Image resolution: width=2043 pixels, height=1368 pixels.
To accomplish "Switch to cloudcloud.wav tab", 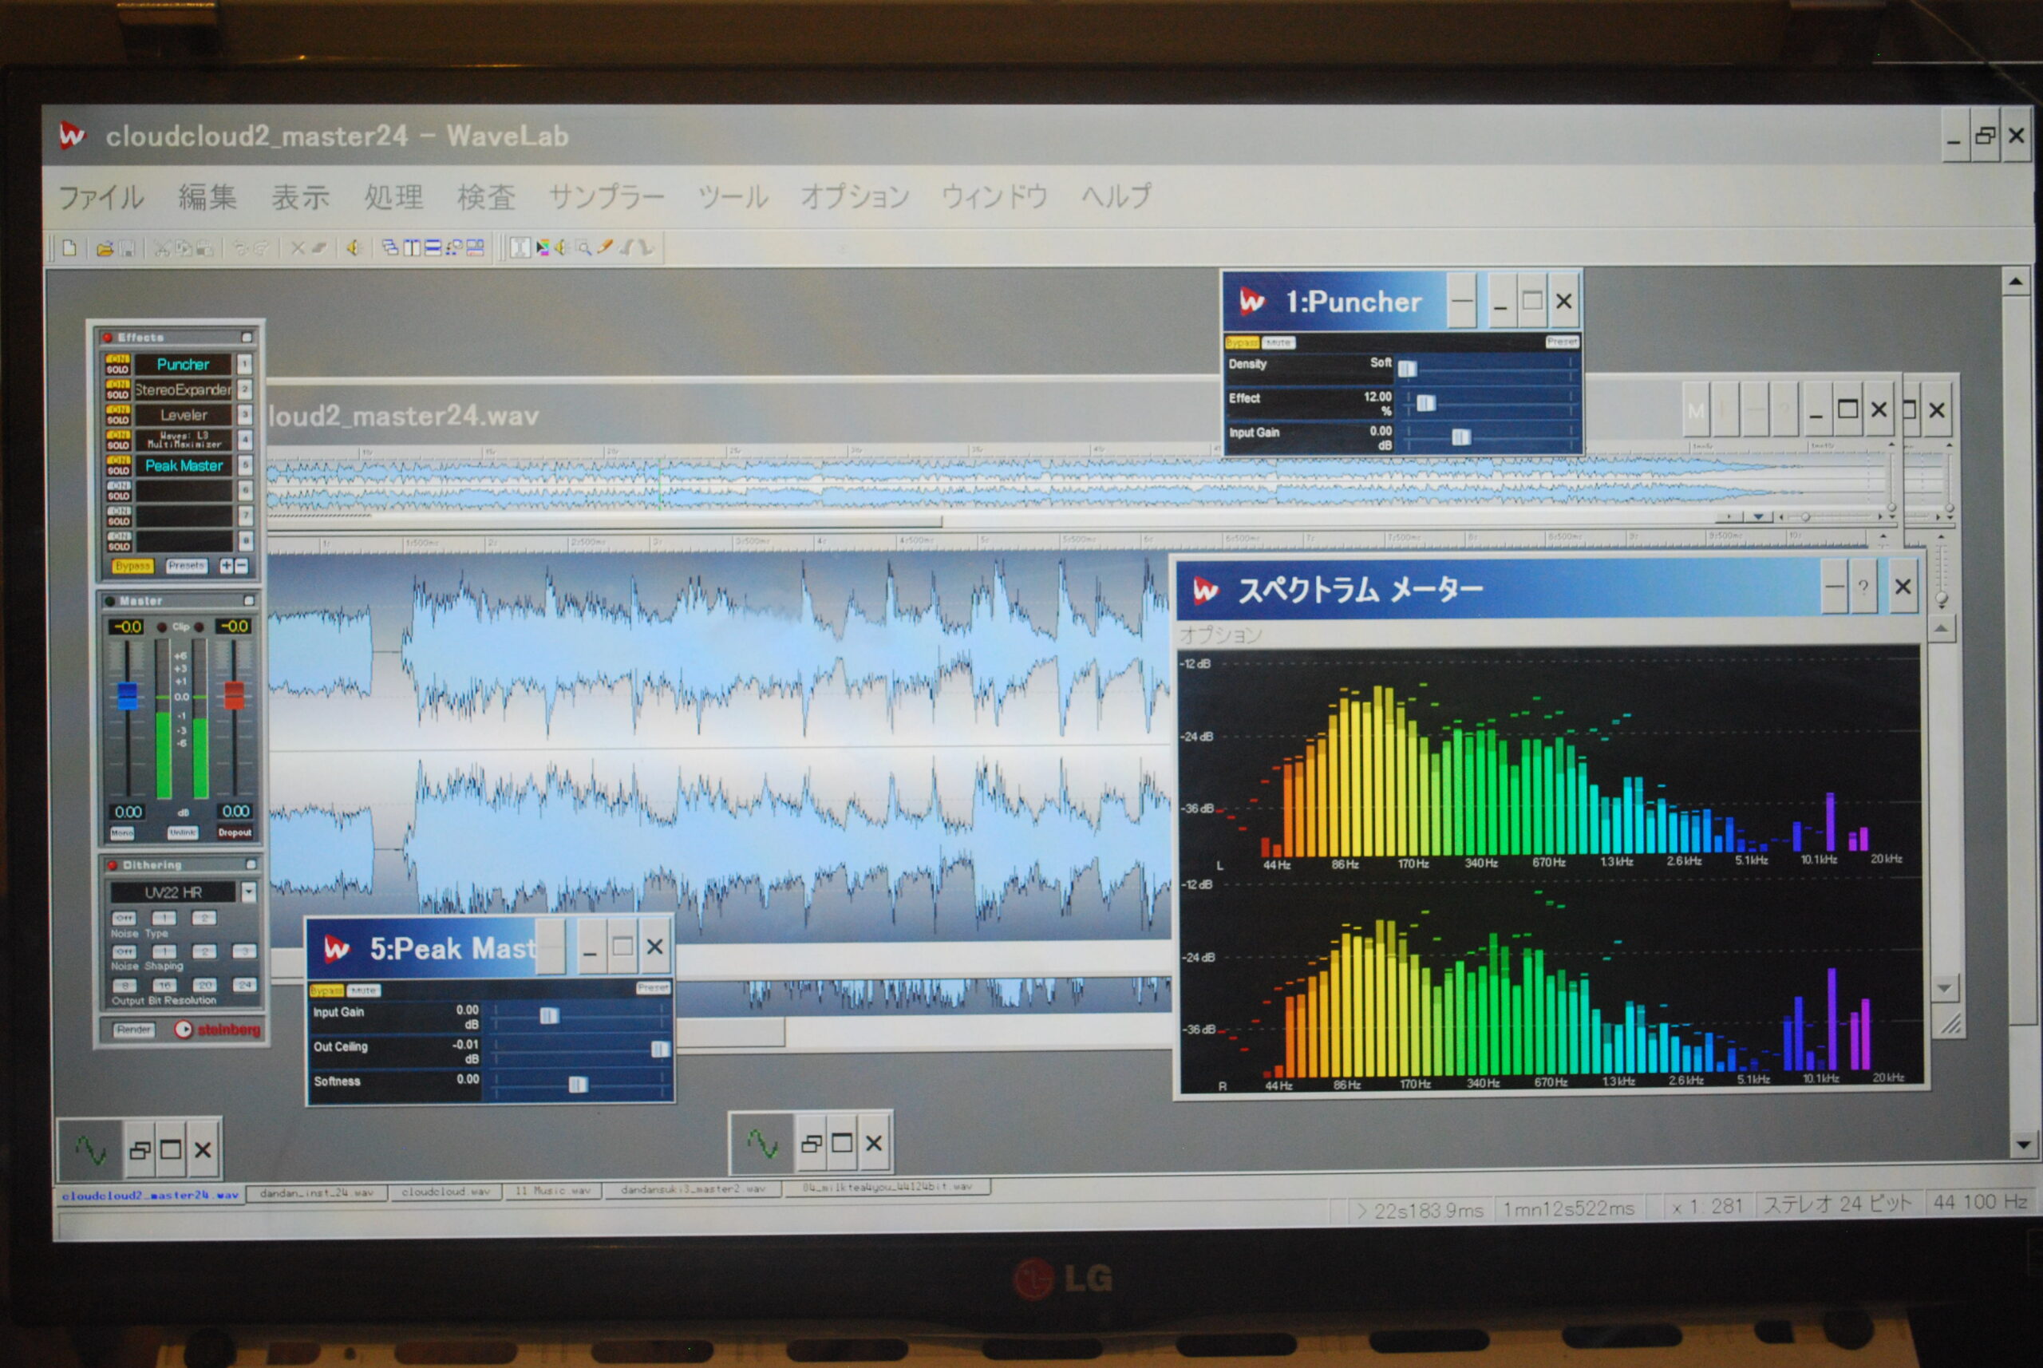I will tap(446, 1192).
